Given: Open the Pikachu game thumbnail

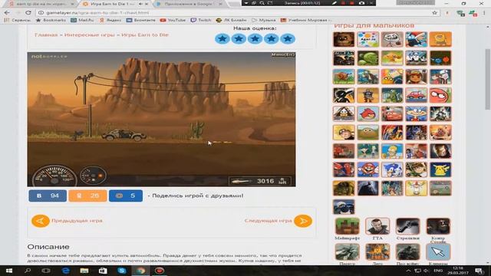Looking at the screenshot, I should (440, 169).
